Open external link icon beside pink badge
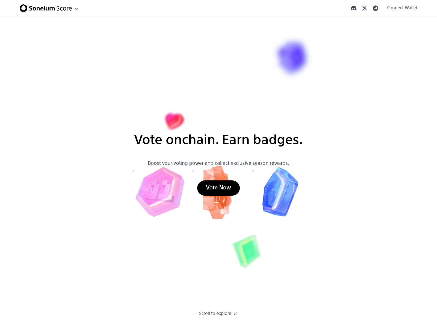The image size is (437, 328). click(133, 171)
